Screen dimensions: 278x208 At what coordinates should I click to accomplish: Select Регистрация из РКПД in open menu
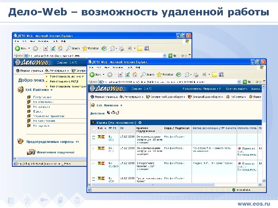64,82
